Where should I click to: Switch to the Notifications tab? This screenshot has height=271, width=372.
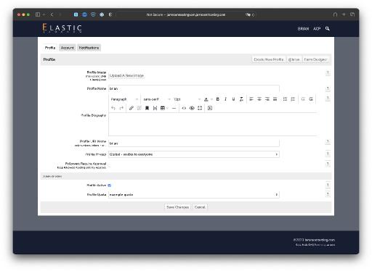point(89,48)
